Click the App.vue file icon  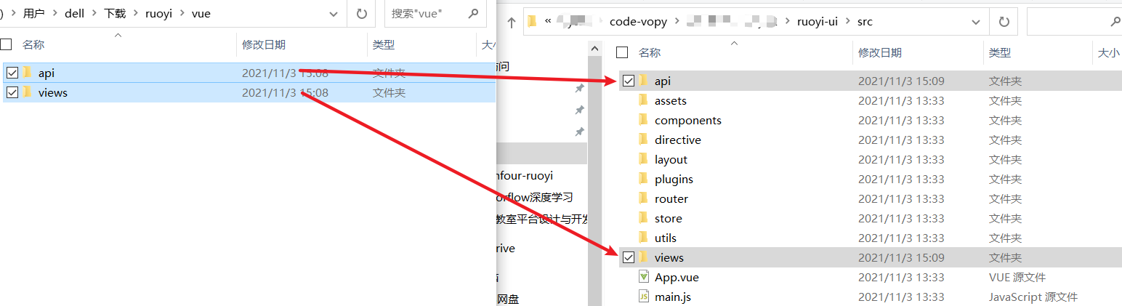pyautogui.click(x=643, y=277)
